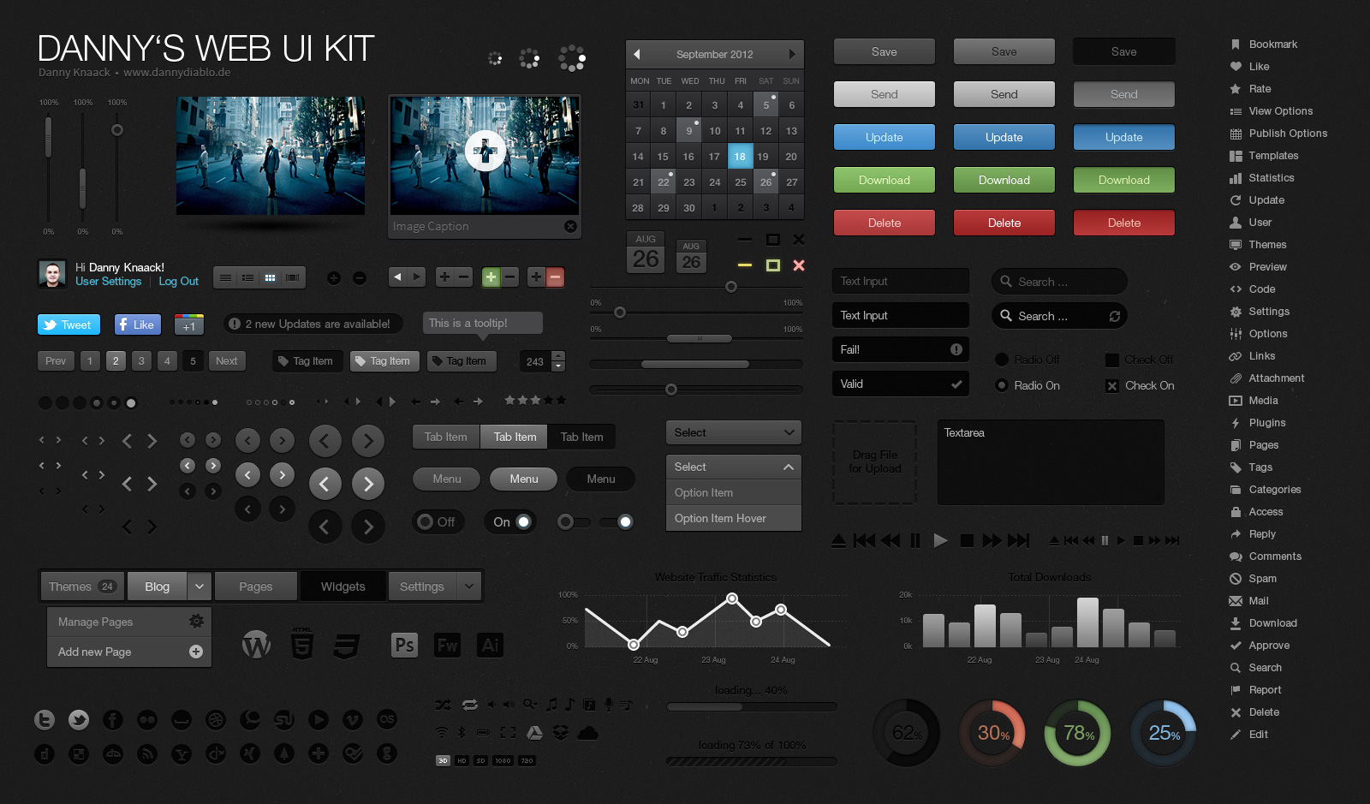
Task: Select September 18 in the calendar
Action: pos(740,156)
